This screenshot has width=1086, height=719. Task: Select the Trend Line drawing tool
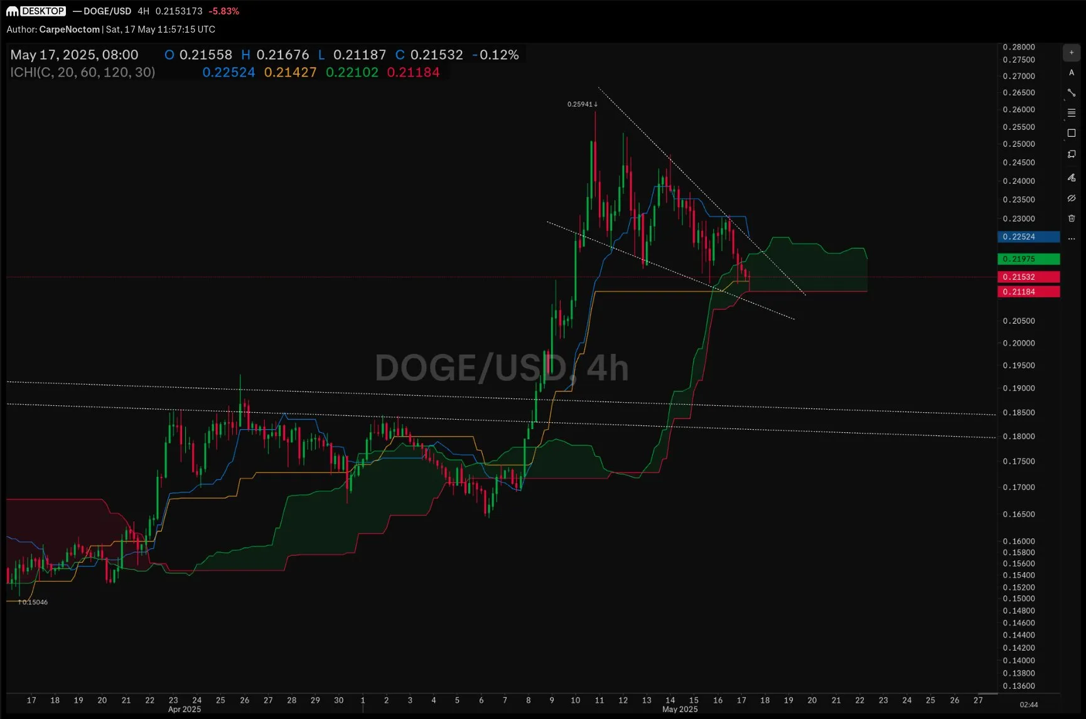click(1072, 92)
